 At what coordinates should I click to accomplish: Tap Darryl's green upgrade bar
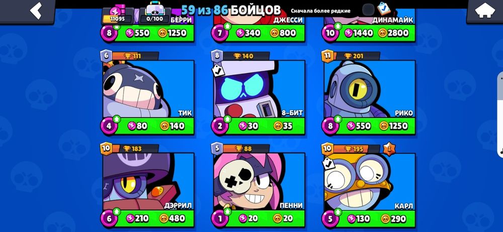(153, 218)
